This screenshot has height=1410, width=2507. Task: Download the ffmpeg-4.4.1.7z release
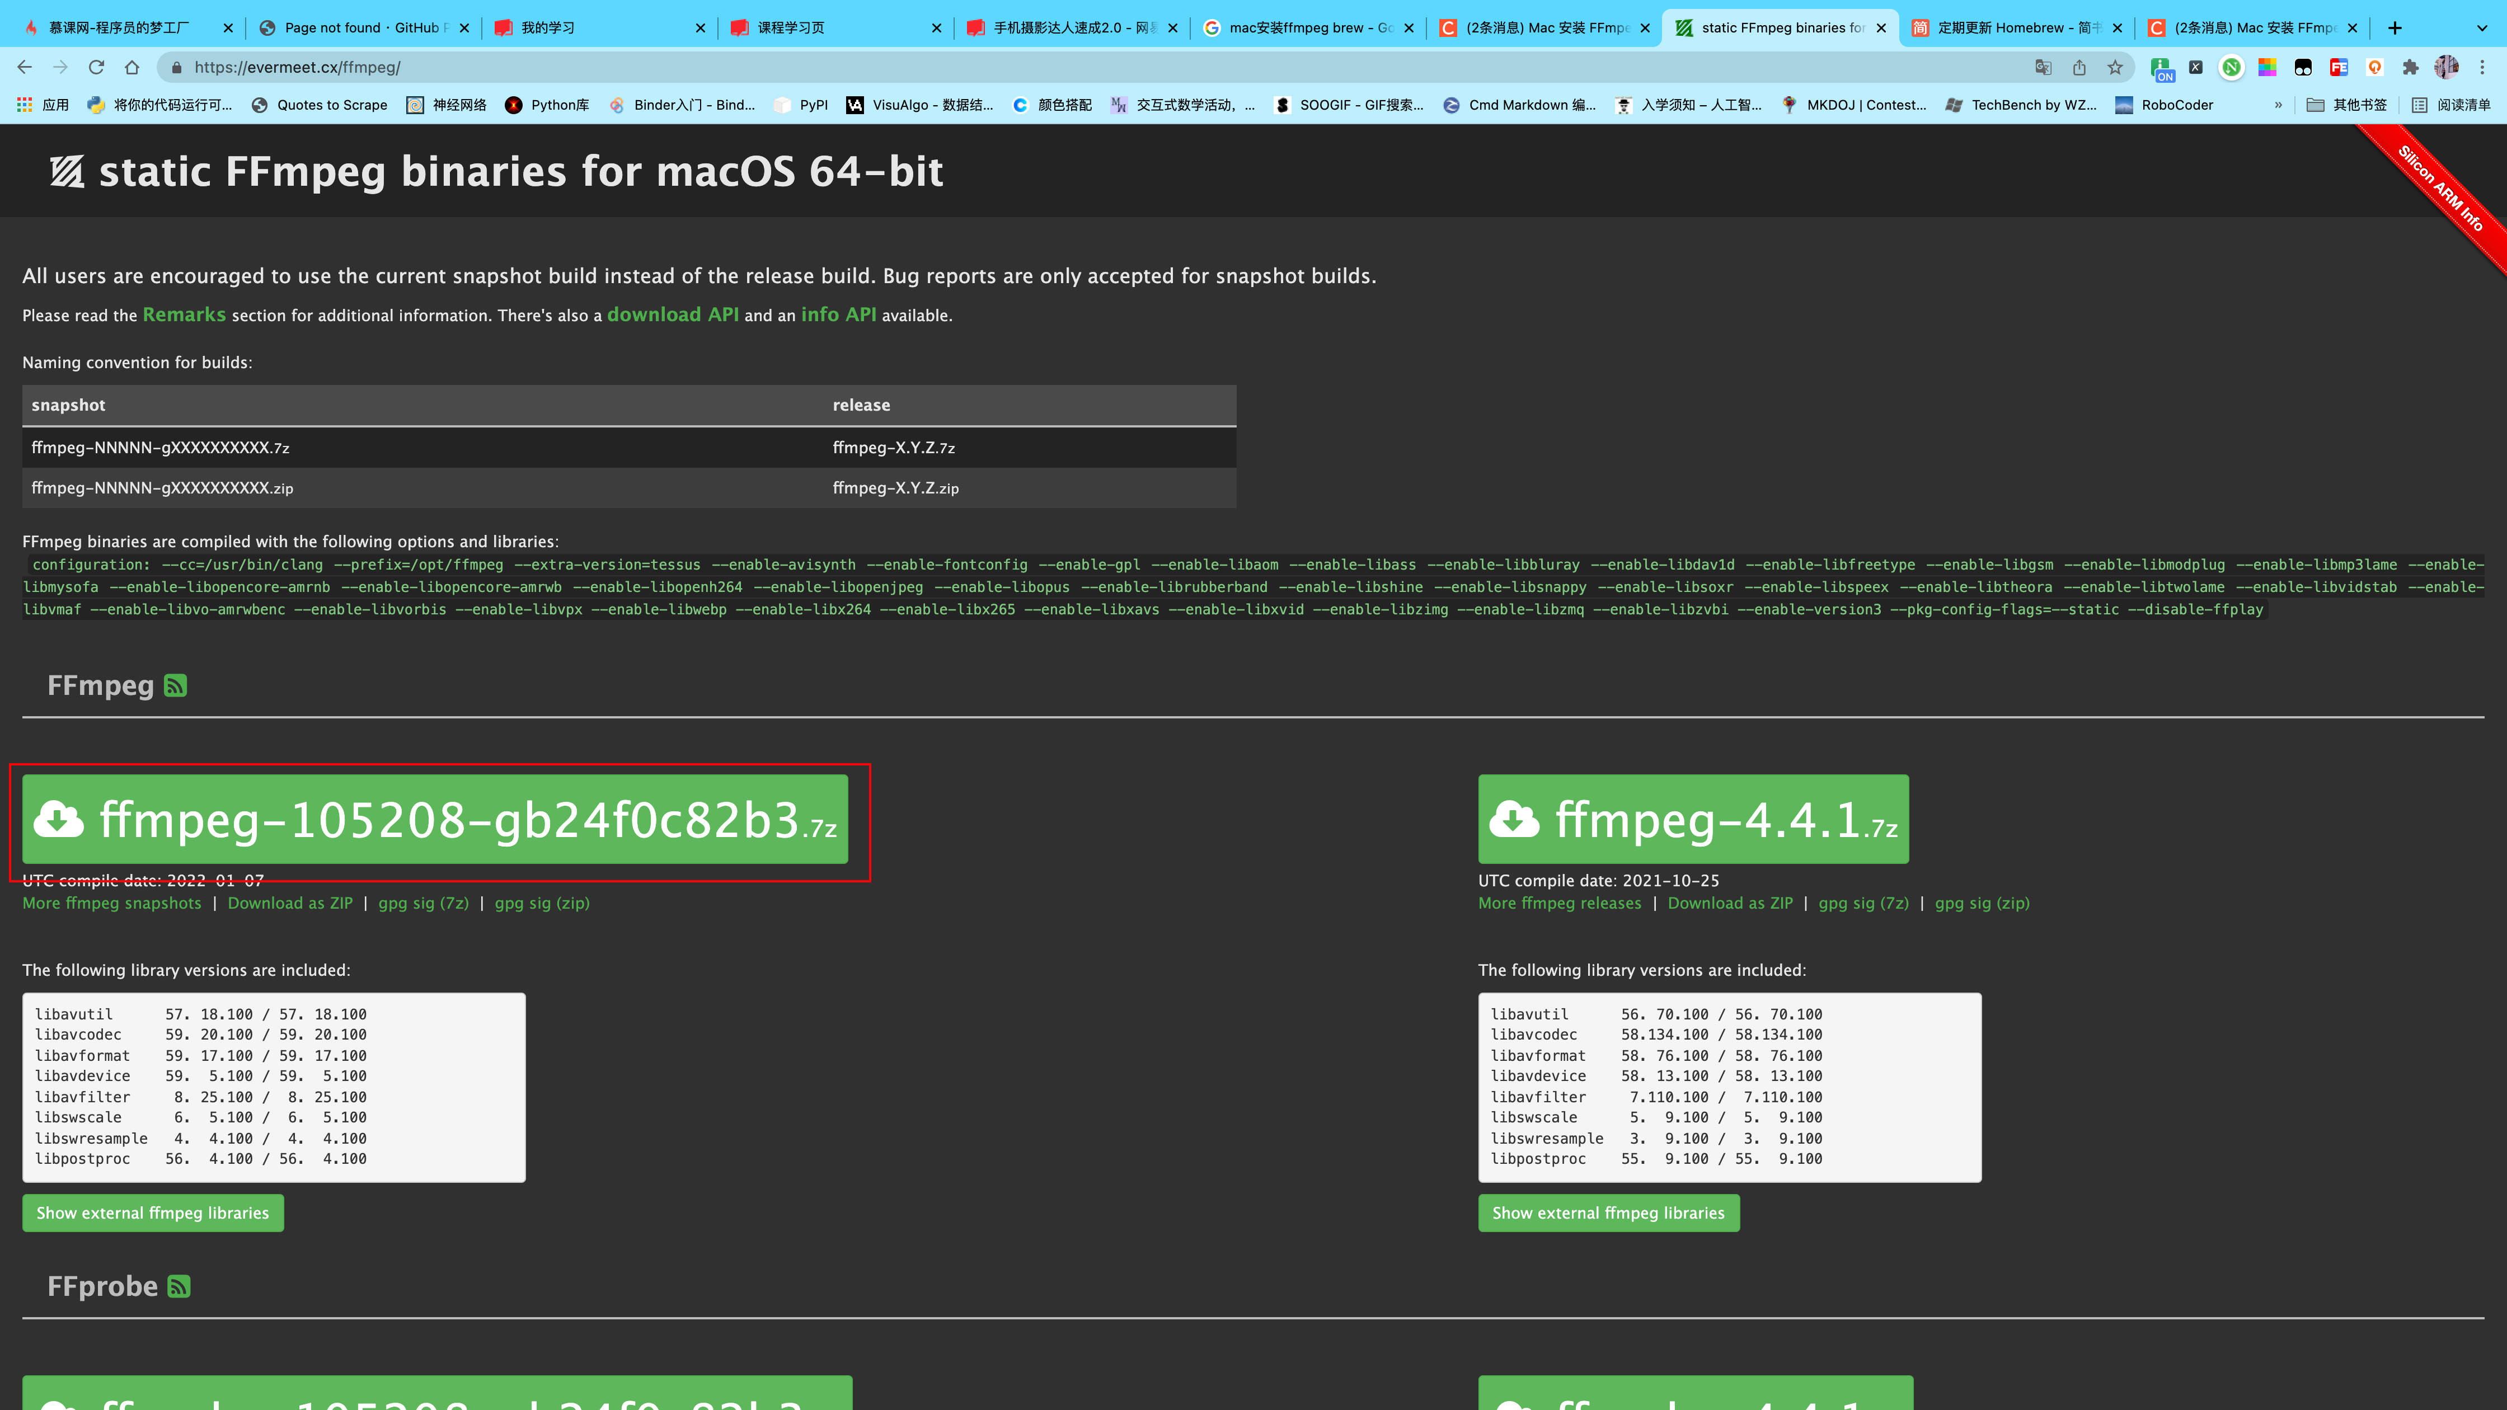pyautogui.click(x=1693, y=819)
